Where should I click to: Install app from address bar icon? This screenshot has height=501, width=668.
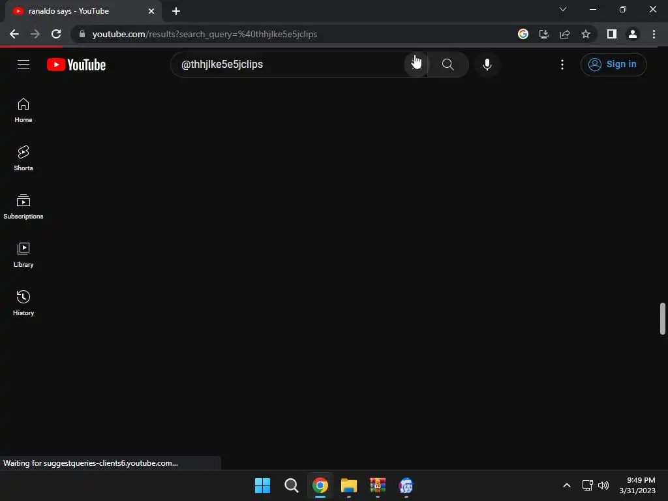coord(544,34)
